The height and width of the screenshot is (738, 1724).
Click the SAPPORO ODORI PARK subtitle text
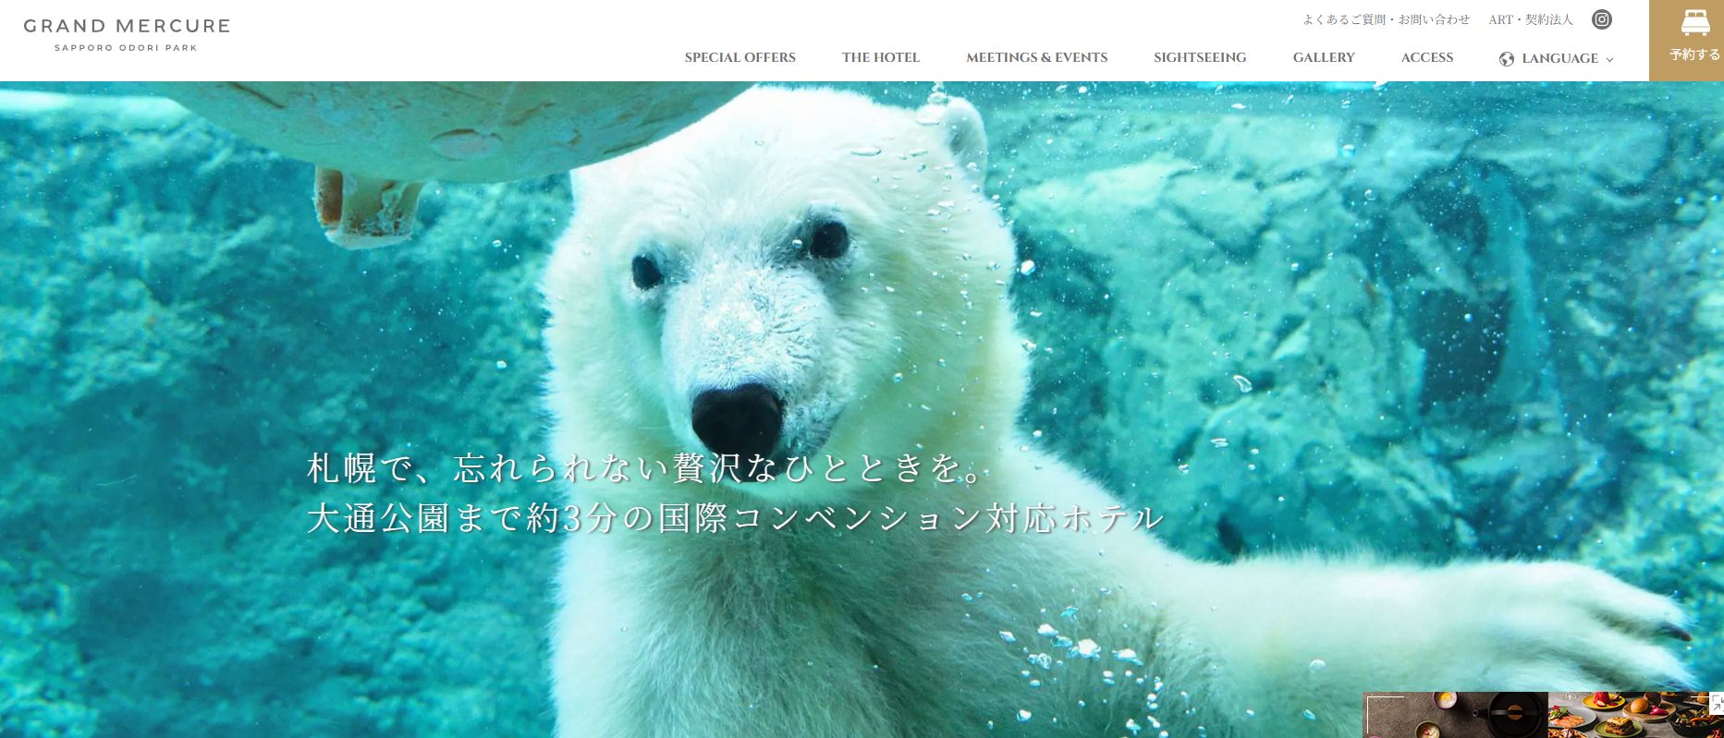point(126,48)
